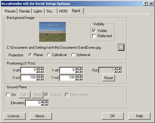
Task: Turn the Ground Plane On checkbox on
Action: [8, 95]
